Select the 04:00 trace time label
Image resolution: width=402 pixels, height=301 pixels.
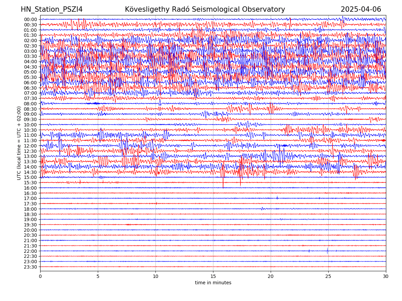coord(30,62)
